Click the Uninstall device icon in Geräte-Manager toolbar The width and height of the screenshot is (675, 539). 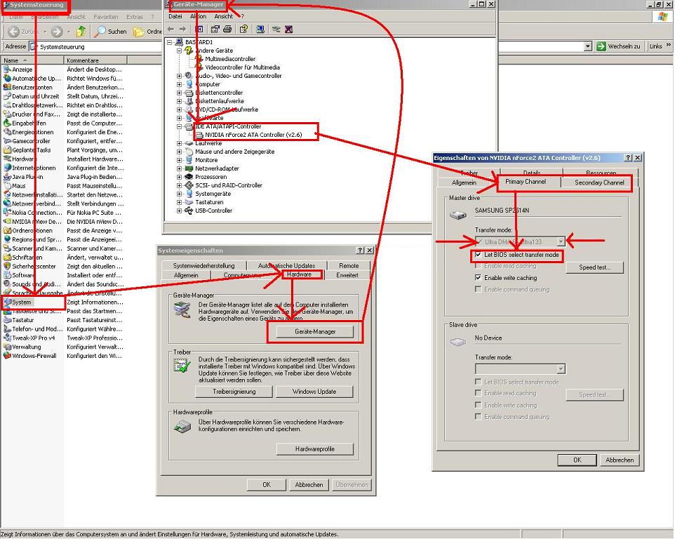click(x=288, y=29)
